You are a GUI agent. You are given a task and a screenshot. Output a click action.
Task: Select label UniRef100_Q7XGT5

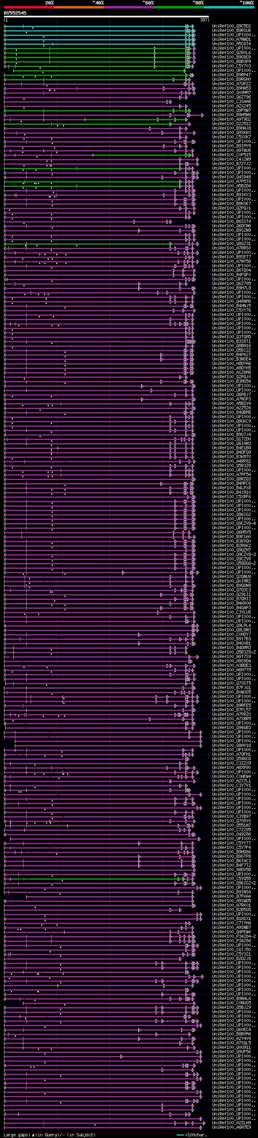(x=231, y=683)
